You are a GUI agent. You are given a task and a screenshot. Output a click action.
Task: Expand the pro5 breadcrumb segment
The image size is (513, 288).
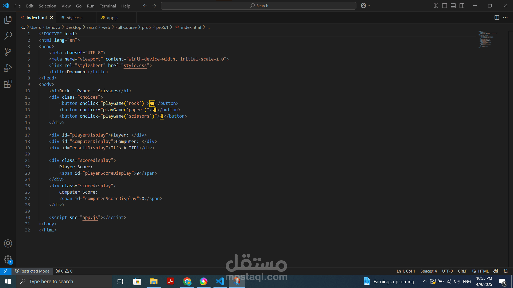click(146, 27)
